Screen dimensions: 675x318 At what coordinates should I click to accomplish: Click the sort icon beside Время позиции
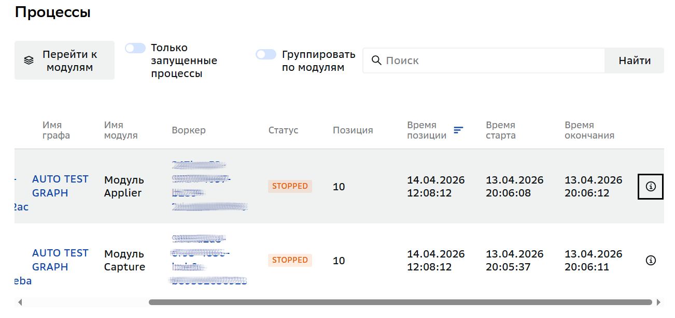pos(458,130)
